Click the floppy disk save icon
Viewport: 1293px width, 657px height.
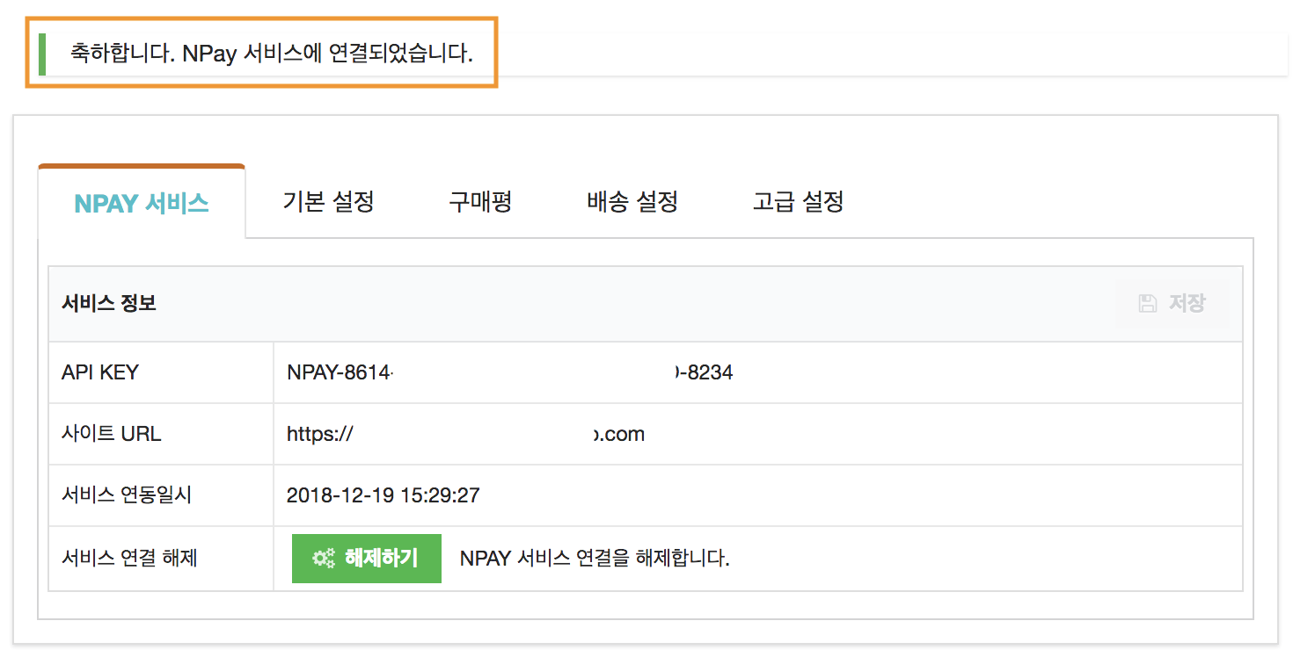pos(1148,304)
